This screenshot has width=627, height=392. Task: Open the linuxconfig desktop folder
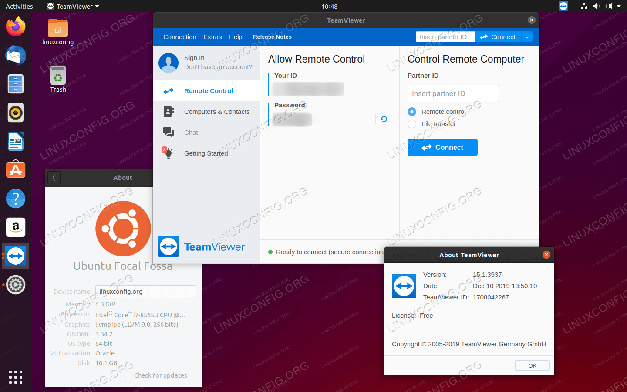coord(58,31)
